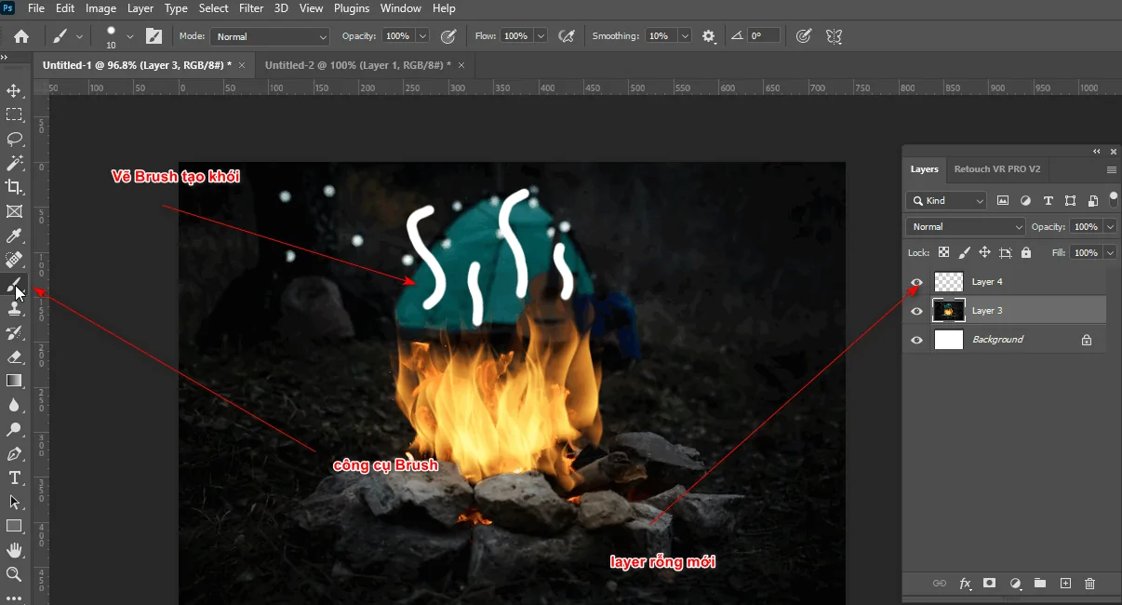Activate the Clone Stamp tool

14,308
